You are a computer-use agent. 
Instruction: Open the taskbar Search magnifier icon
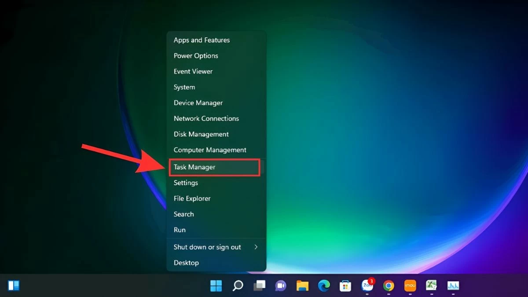238,286
